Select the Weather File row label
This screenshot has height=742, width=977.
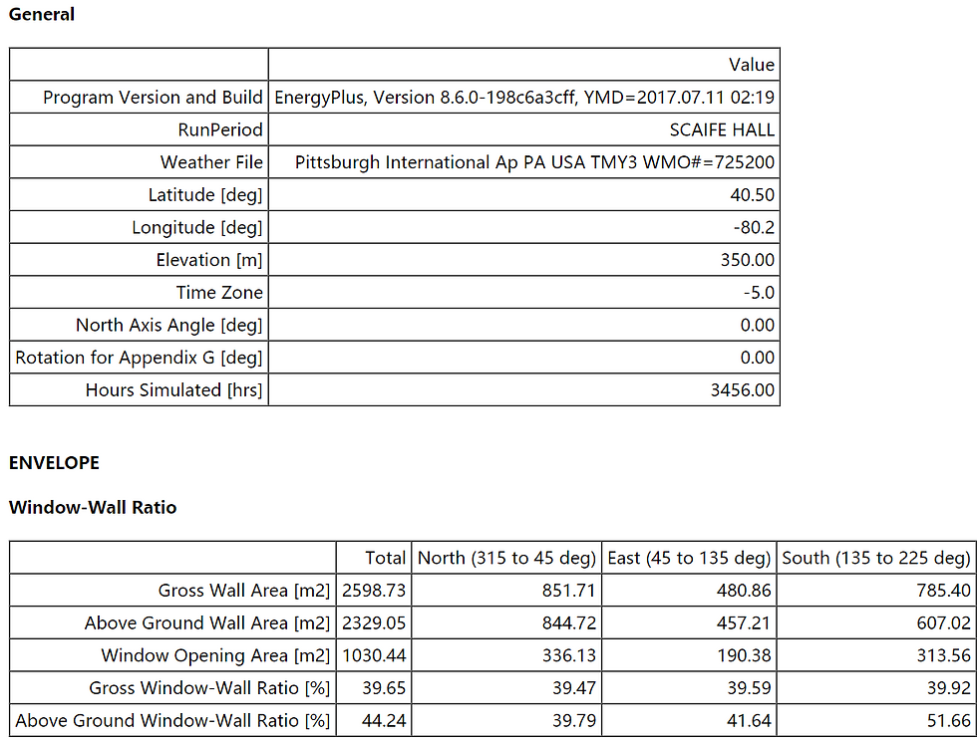tap(211, 161)
